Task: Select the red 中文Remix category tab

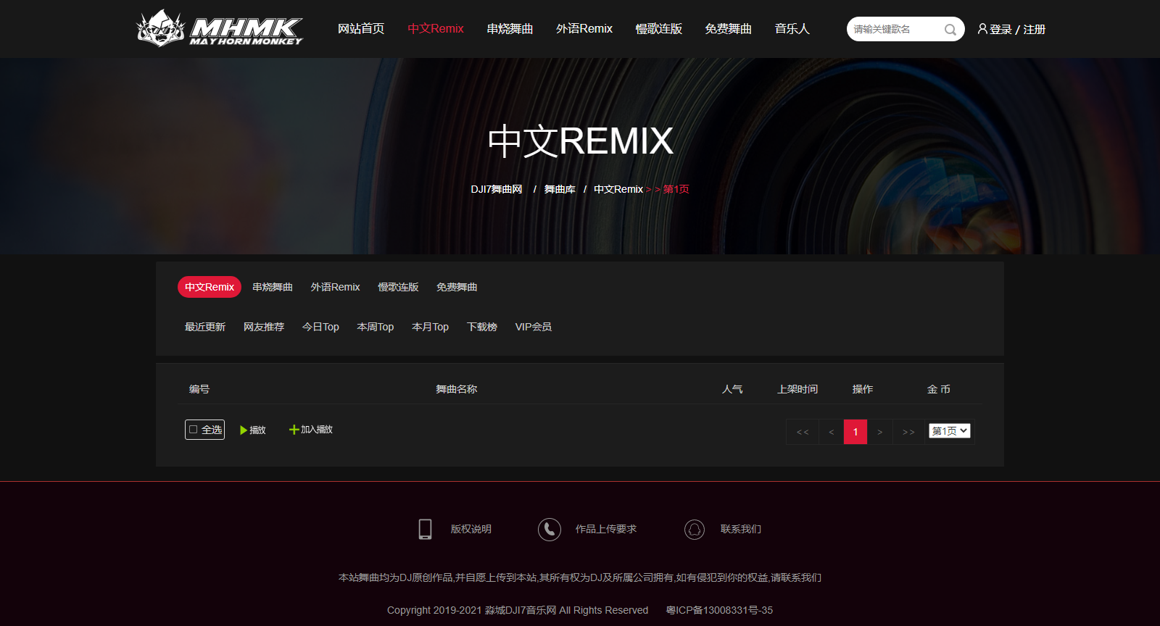Action: 210,287
